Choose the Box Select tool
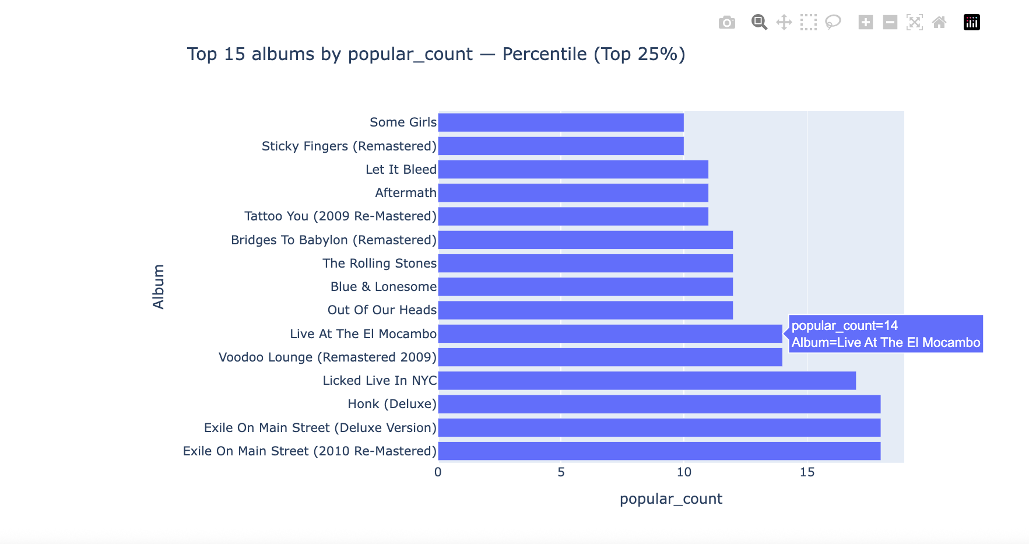 click(x=808, y=23)
